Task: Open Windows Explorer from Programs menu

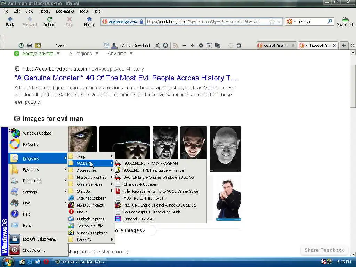Action: (91, 233)
